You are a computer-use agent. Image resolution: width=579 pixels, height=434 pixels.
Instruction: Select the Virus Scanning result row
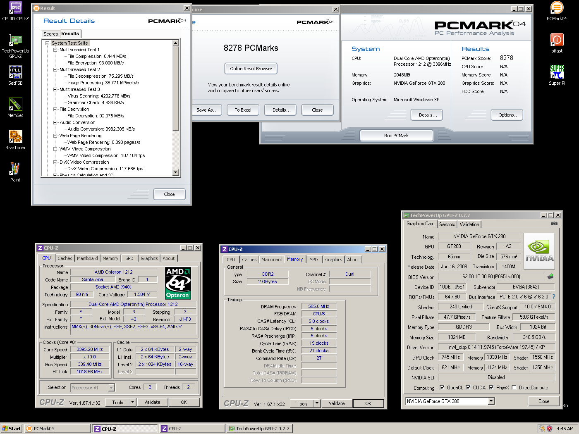click(99, 96)
